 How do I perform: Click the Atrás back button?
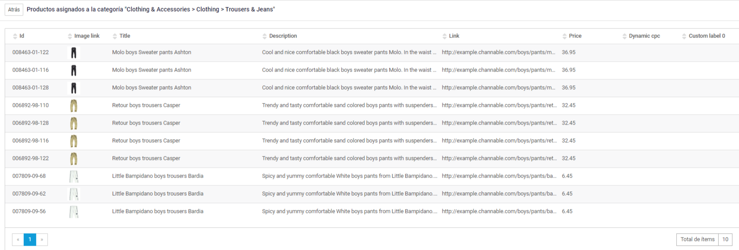tap(14, 9)
